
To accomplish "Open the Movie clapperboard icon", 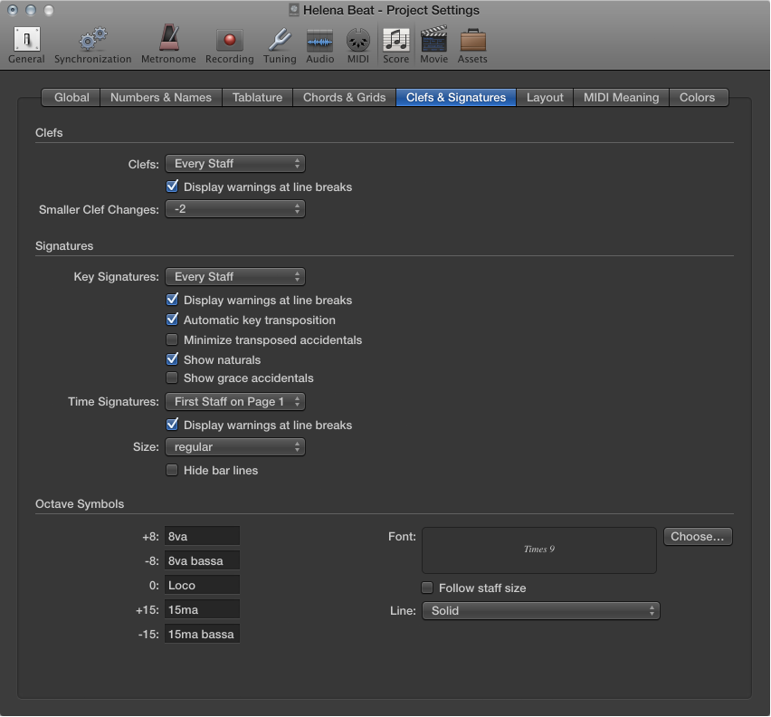I will [x=433, y=40].
